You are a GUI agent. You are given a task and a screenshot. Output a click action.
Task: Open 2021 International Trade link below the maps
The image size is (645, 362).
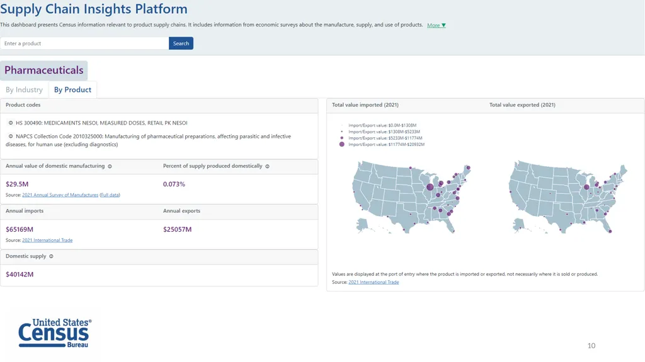click(x=374, y=282)
